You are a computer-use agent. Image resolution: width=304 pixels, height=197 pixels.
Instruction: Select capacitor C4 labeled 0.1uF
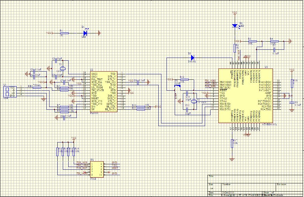tap(275, 49)
